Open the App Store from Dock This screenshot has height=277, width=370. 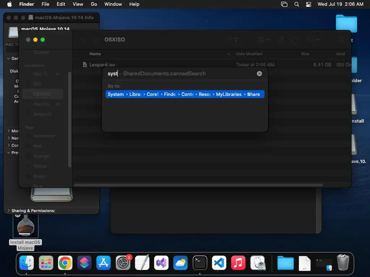103,263
